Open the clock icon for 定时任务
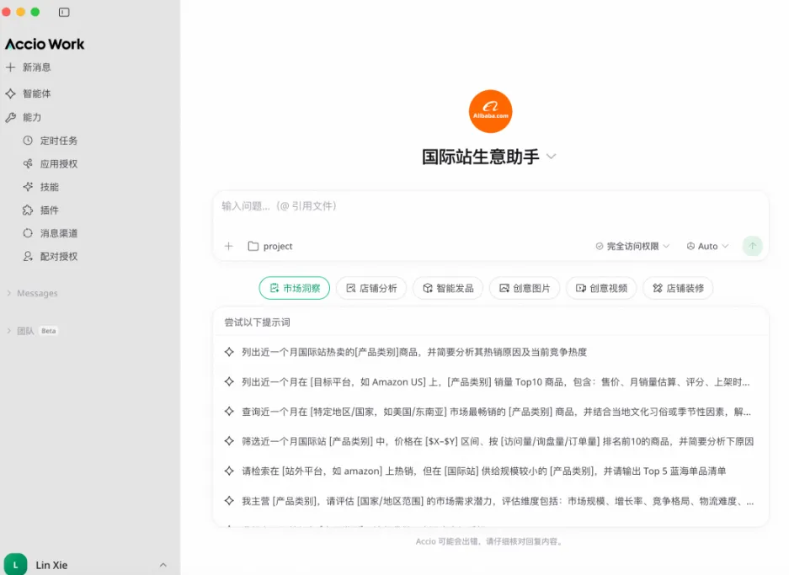Viewport: 789px width, 575px height. (28, 141)
